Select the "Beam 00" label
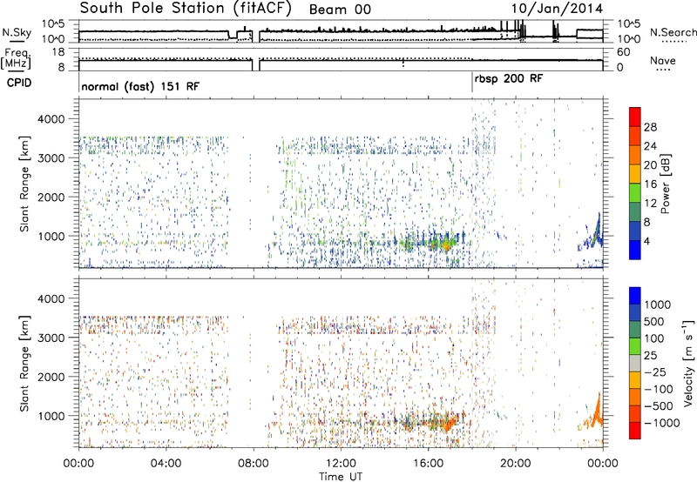The width and height of the screenshot is (697, 482). click(x=340, y=10)
